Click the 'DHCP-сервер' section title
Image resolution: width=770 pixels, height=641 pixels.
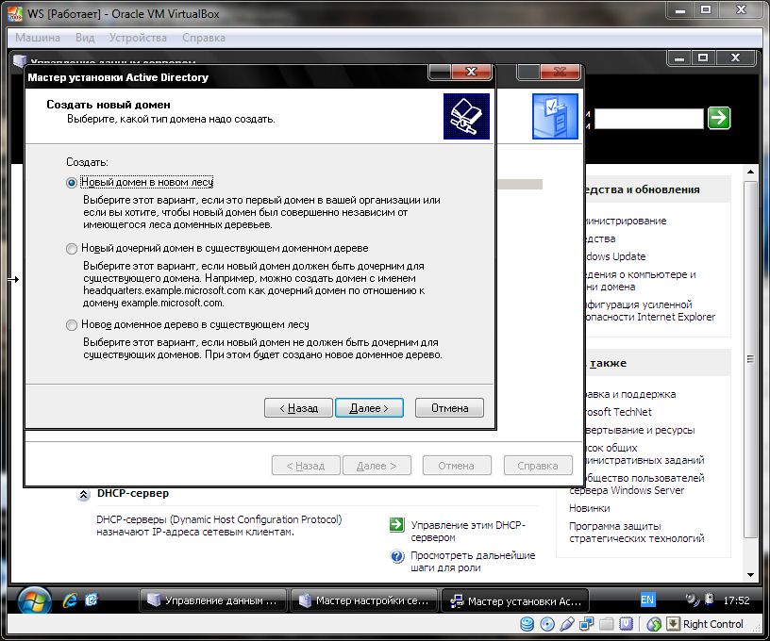coord(133,493)
